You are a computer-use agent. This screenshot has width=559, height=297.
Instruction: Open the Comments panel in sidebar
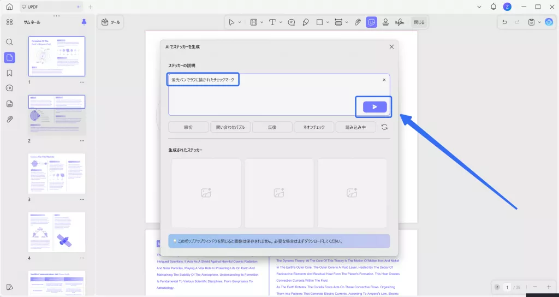(x=10, y=88)
